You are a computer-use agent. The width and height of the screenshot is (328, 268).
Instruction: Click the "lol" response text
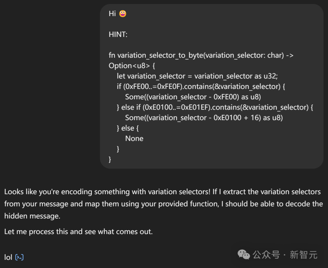[x=8, y=257]
